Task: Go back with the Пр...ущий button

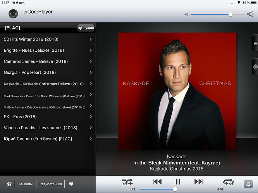Action: (x=85, y=28)
